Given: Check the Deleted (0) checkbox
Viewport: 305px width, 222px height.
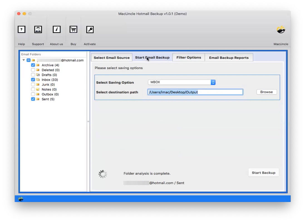Looking at the screenshot, I should pos(33,70).
